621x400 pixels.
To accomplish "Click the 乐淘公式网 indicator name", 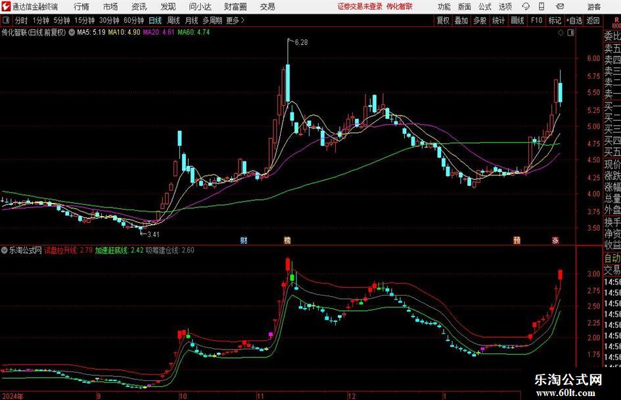I will [26, 250].
